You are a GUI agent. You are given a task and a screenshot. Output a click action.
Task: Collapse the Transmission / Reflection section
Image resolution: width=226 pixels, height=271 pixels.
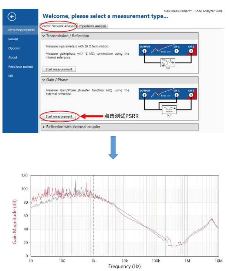pos(44,36)
